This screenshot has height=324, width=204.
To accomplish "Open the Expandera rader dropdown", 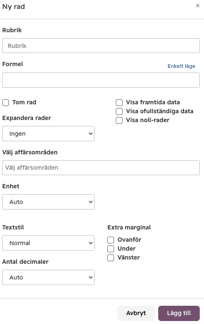I will click(48, 134).
